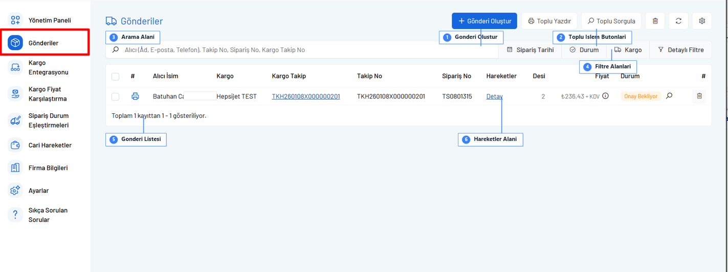Click the refresh icon in top toolbar
Image resolution: width=728 pixels, height=272 pixels.
pos(678,21)
